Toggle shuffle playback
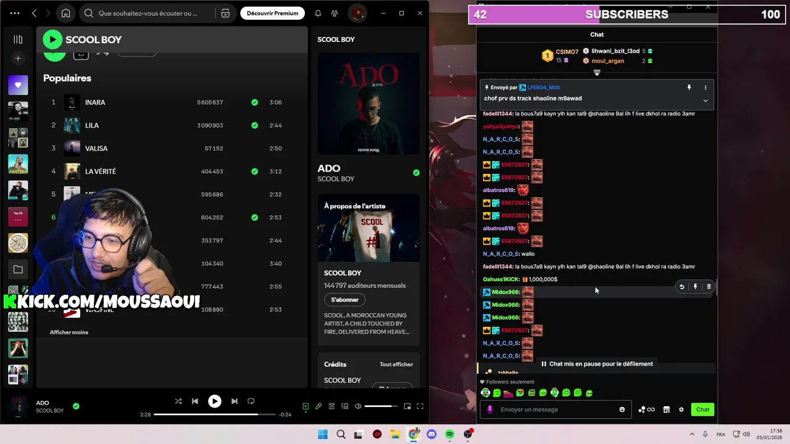790x444 pixels. coord(178,401)
